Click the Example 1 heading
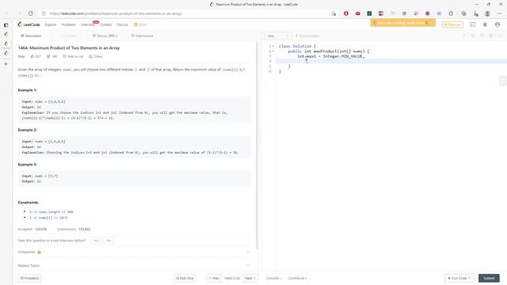The width and height of the screenshot is (507, 285). [x=28, y=90]
